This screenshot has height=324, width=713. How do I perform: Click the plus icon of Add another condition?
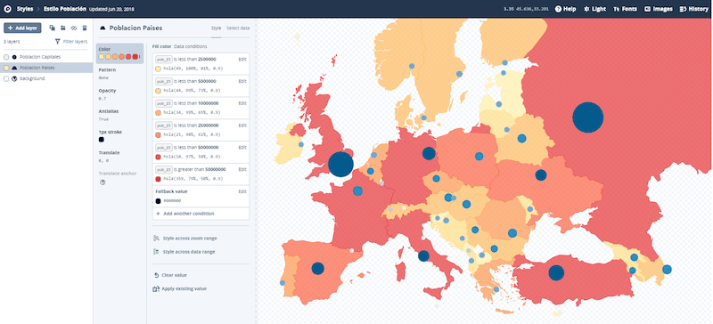click(158, 213)
